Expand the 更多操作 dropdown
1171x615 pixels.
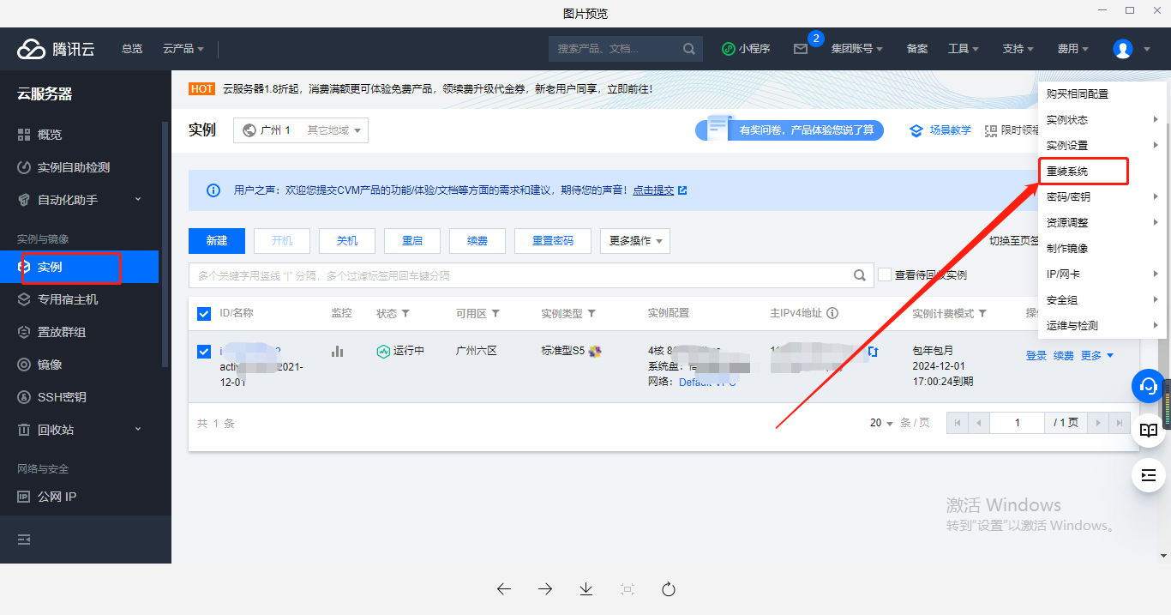(x=634, y=241)
